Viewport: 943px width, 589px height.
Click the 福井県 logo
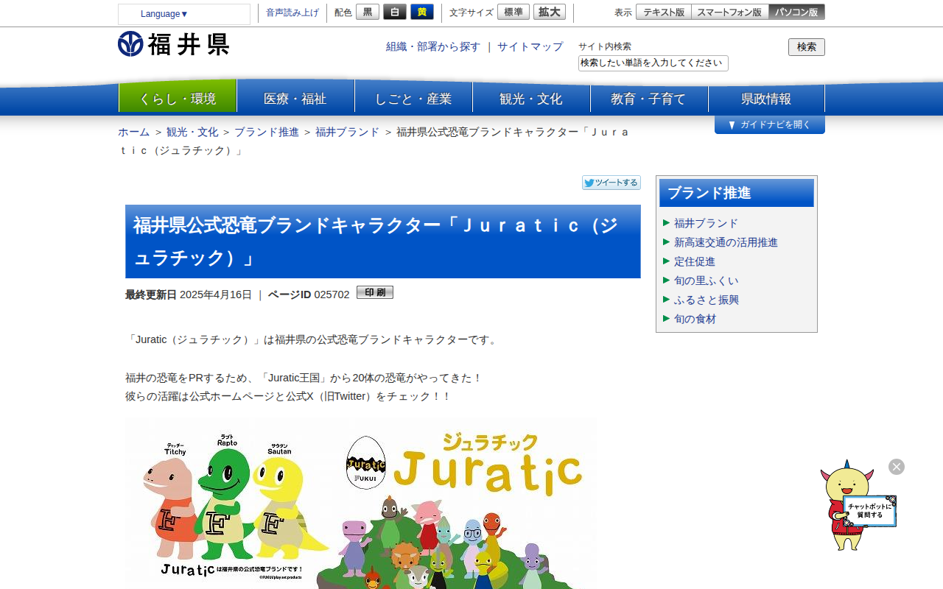click(x=174, y=44)
